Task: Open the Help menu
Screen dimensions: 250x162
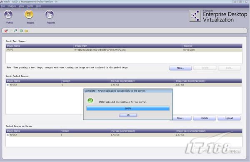Action: (38, 6)
